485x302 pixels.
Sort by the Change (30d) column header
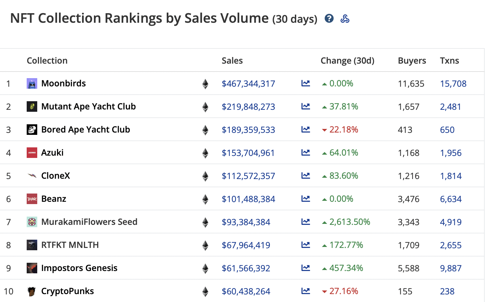coord(348,61)
